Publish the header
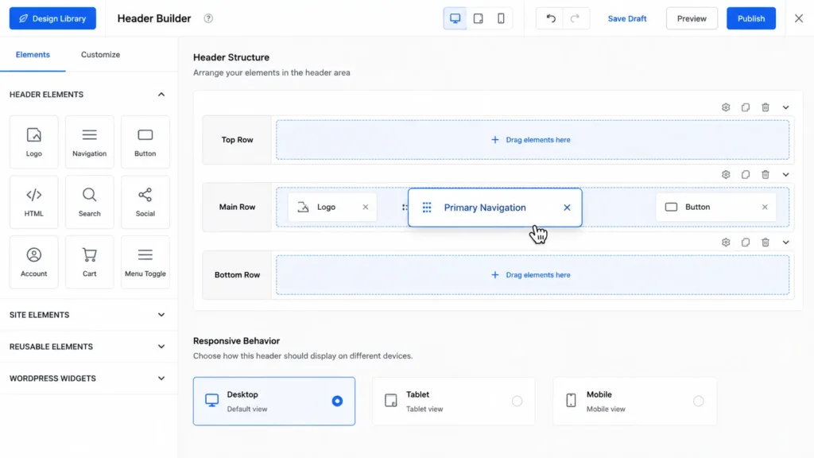This screenshot has width=814, height=458. pos(750,18)
